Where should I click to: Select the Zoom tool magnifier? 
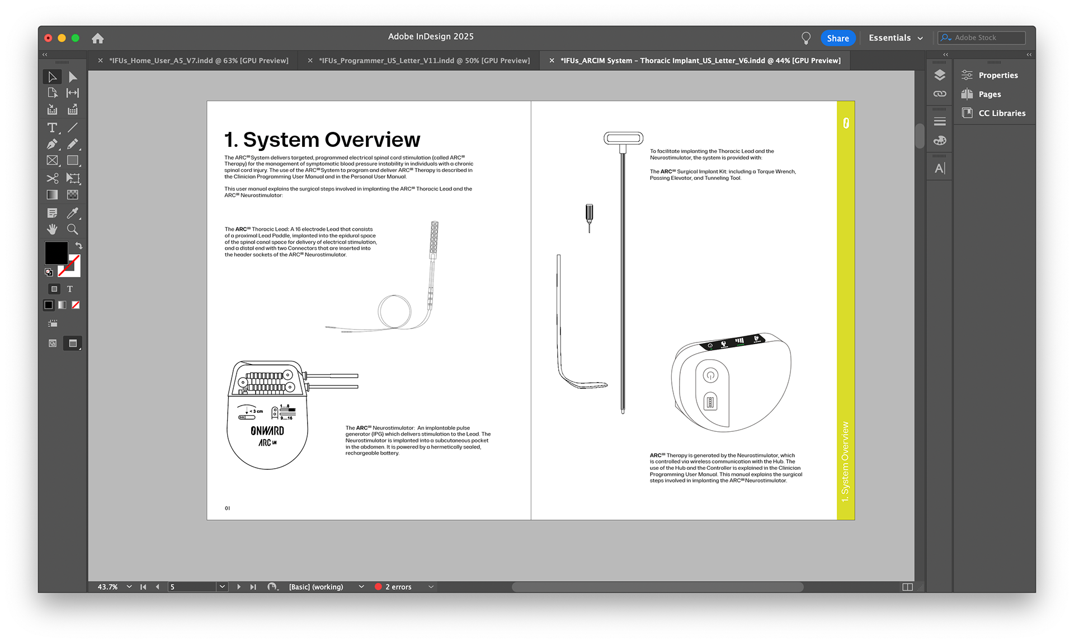(x=73, y=229)
